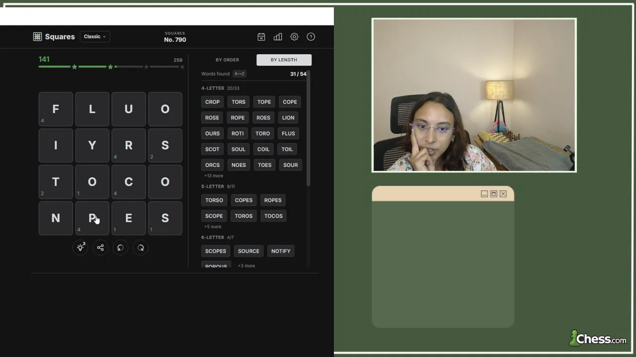Select the E letter tile

coord(129,218)
